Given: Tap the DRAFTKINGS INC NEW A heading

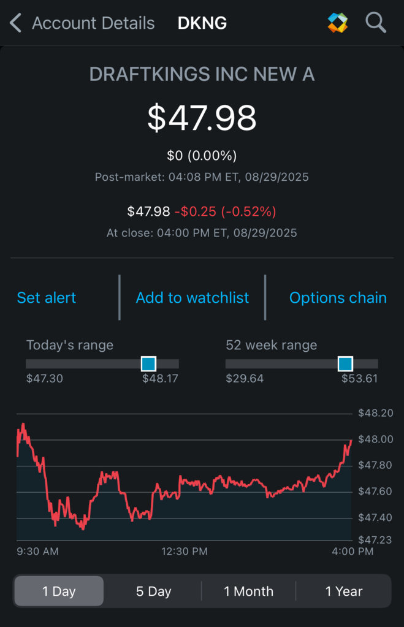Looking at the screenshot, I should pos(202,74).
